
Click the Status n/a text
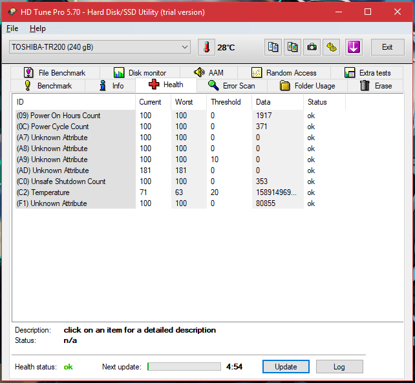[70, 340]
